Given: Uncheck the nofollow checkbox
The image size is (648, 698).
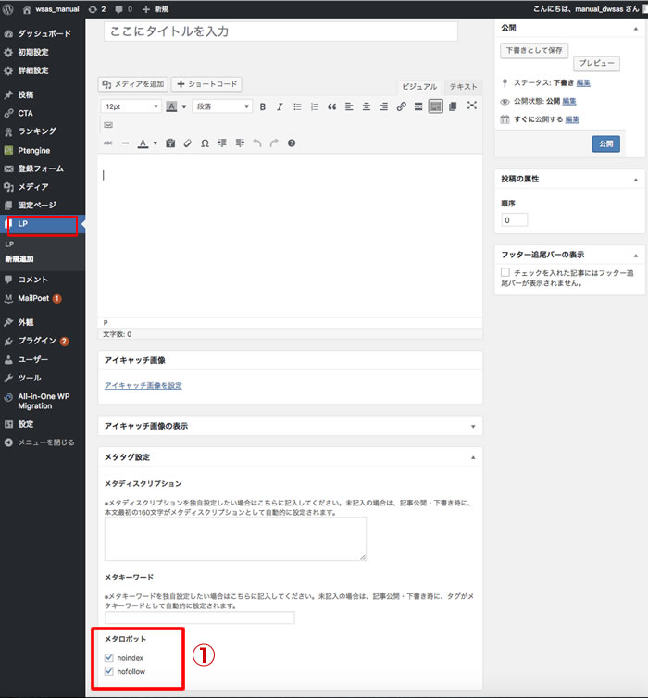Looking at the screenshot, I should click(110, 672).
